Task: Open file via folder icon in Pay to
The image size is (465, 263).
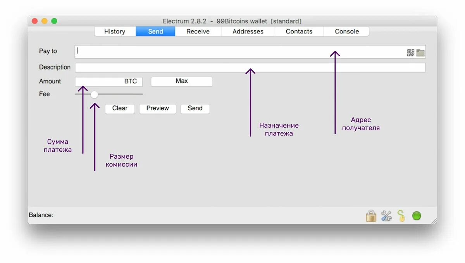Action: click(420, 53)
